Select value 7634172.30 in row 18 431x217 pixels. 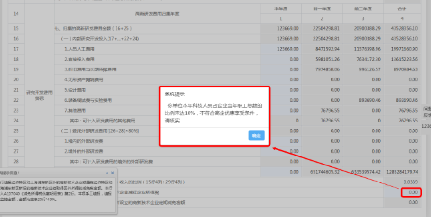[368, 59]
